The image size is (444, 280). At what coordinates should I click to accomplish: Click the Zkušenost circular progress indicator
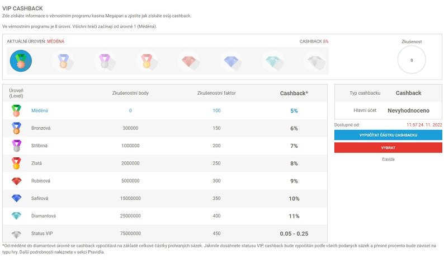412,60
